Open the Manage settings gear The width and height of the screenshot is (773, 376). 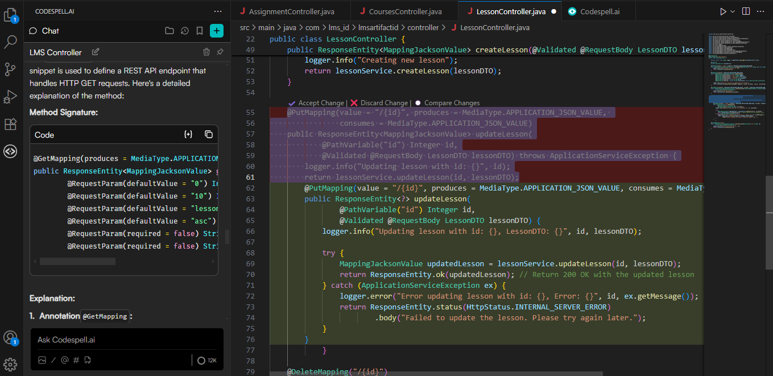coord(10,364)
